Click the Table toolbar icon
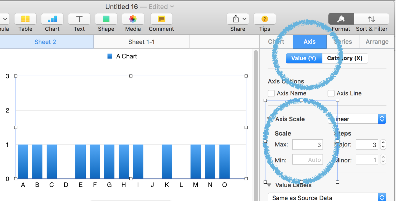The width and height of the screenshot is (397, 201). click(25, 19)
